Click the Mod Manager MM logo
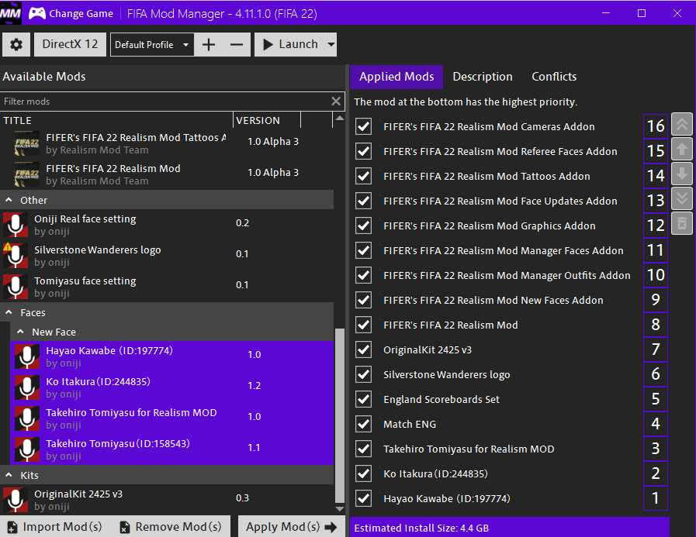696x537 pixels. [x=11, y=13]
